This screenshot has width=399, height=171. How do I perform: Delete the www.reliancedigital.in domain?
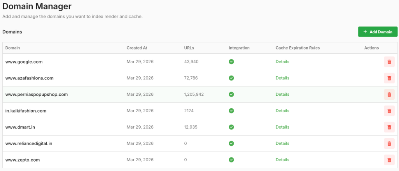click(x=389, y=143)
